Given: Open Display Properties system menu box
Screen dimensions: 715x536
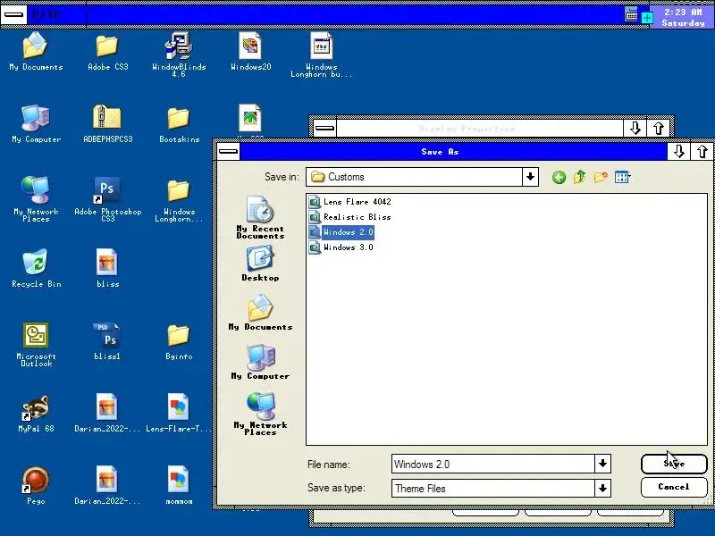Looking at the screenshot, I should (x=324, y=128).
